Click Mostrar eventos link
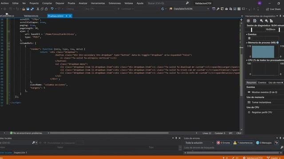Screen dimensions: 284x159 click(264, 92)
